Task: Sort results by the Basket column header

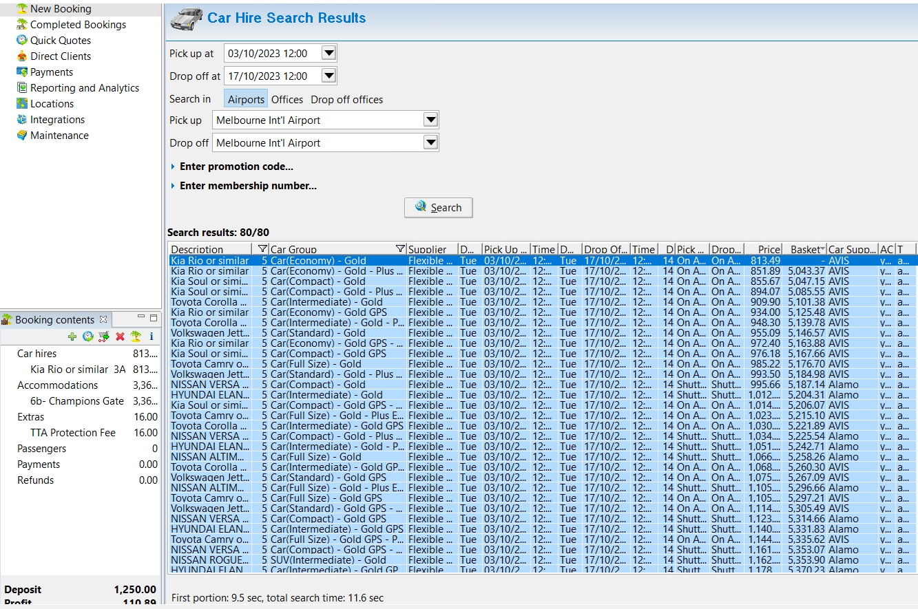Action: point(805,249)
